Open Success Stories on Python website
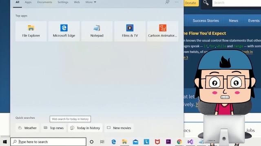This screenshot has width=261, height=146. coord(206,21)
